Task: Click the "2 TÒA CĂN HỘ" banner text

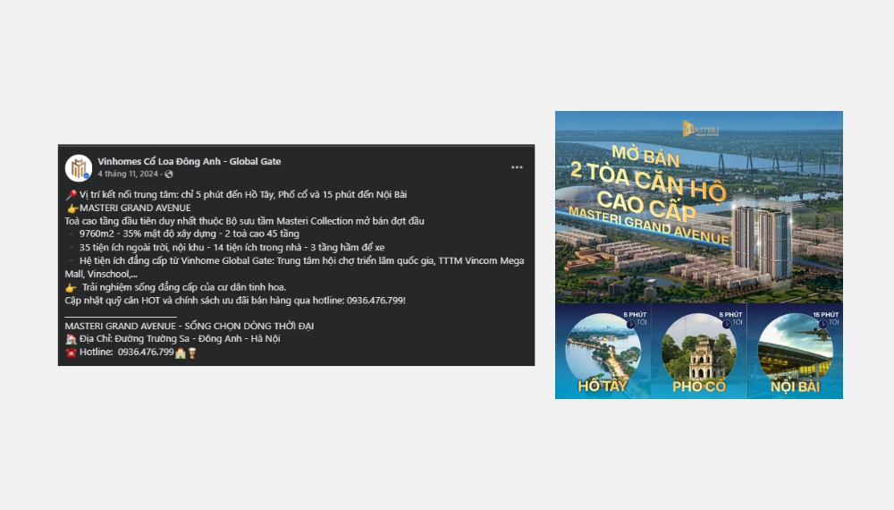Action: point(649,182)
